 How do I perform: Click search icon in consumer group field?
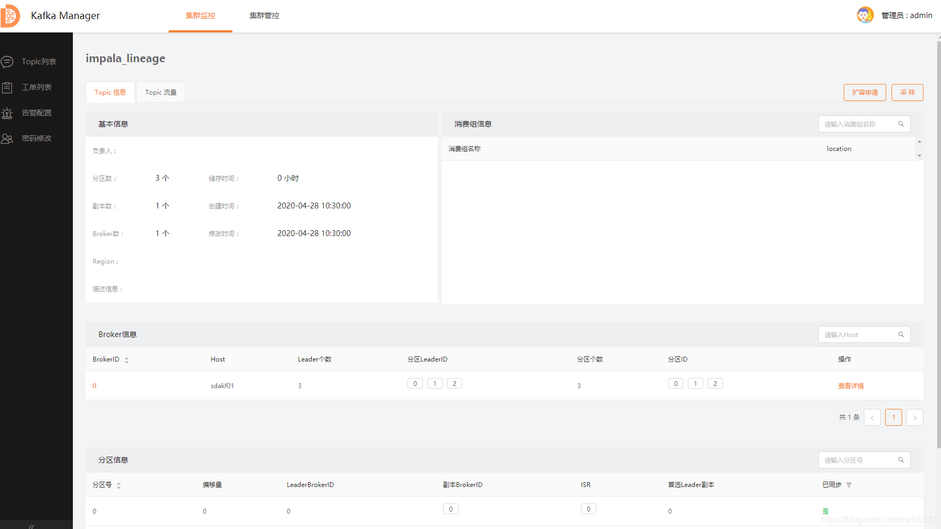point(901,124)
